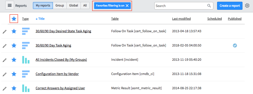
Task: Click the search magnifier icon
Action: pyautogui.click(x=209, y=6)
